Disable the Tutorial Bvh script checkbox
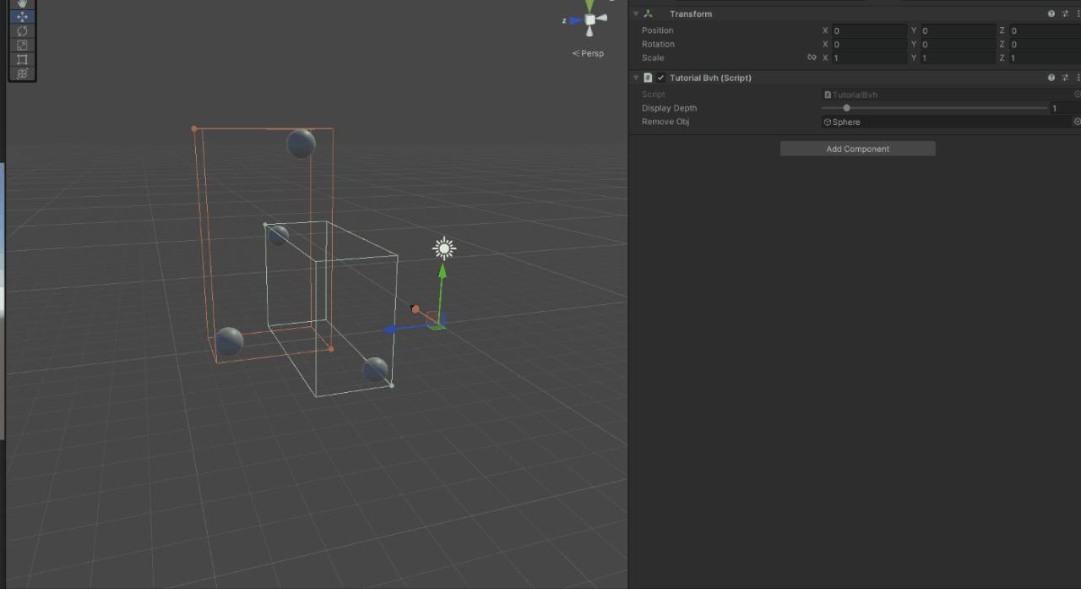Screen dimensions: 1081x589 click(x=660, y=77)
